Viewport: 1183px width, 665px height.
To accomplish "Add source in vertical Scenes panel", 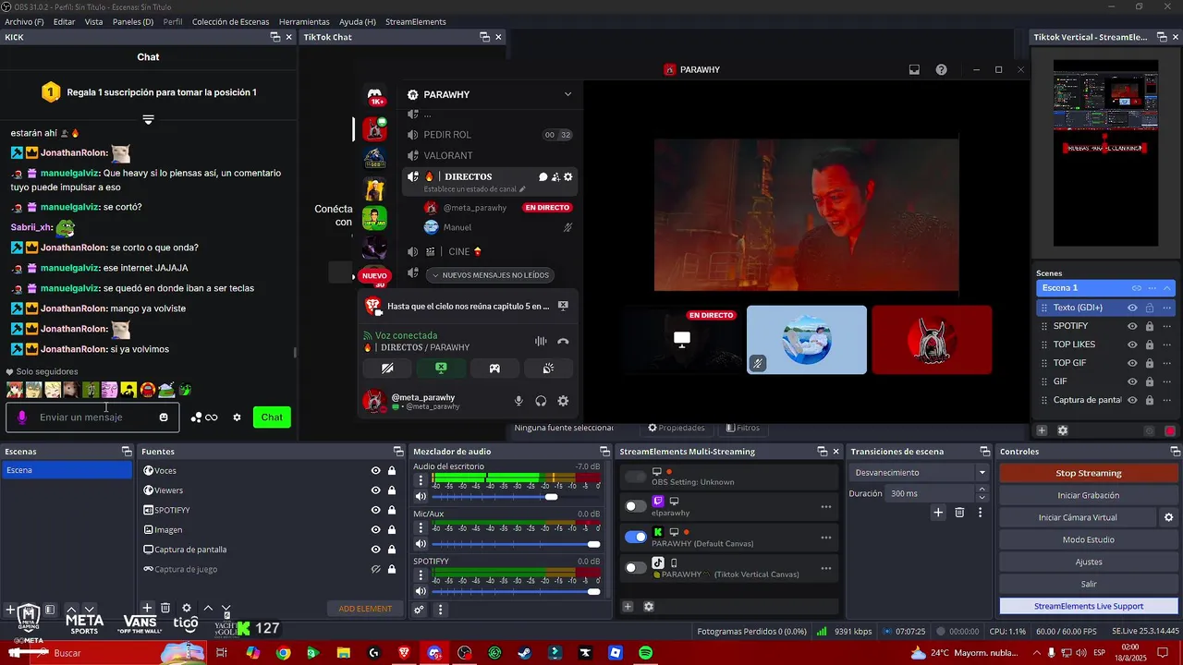I will click(x=1042, y=430).
